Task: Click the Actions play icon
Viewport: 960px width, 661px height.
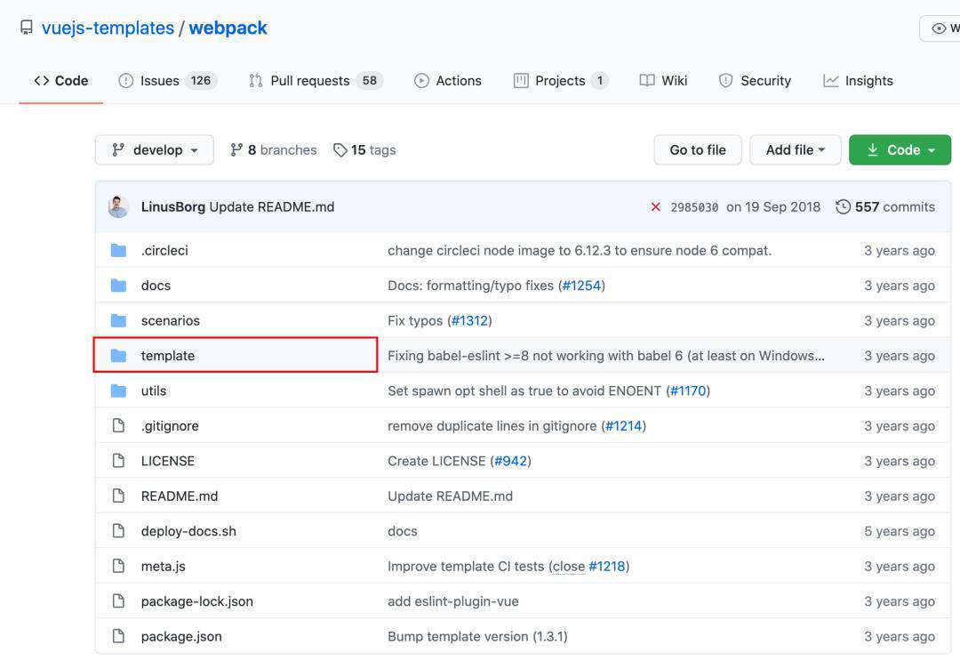Action: (x=421, y=81)
